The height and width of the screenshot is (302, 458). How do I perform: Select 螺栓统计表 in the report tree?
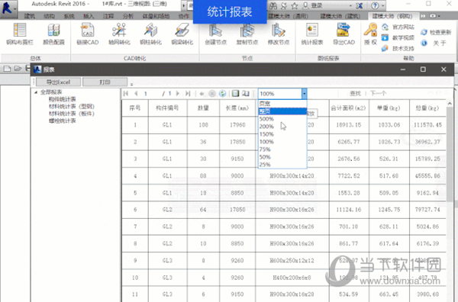point(63,120)
